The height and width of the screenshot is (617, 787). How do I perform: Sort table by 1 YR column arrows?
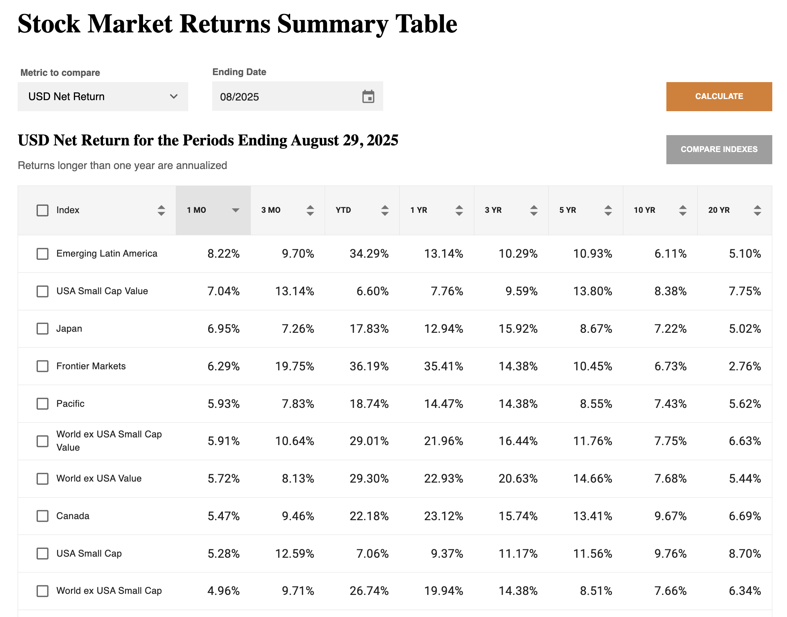pos(459,210)
